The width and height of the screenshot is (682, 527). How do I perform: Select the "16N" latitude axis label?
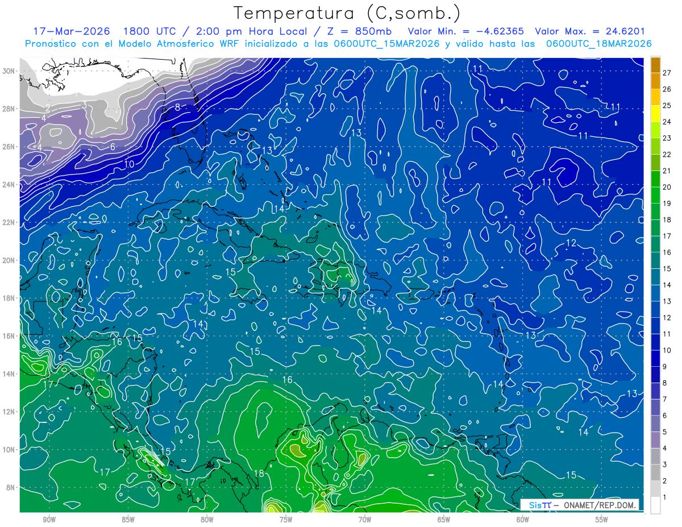[9, 336]
